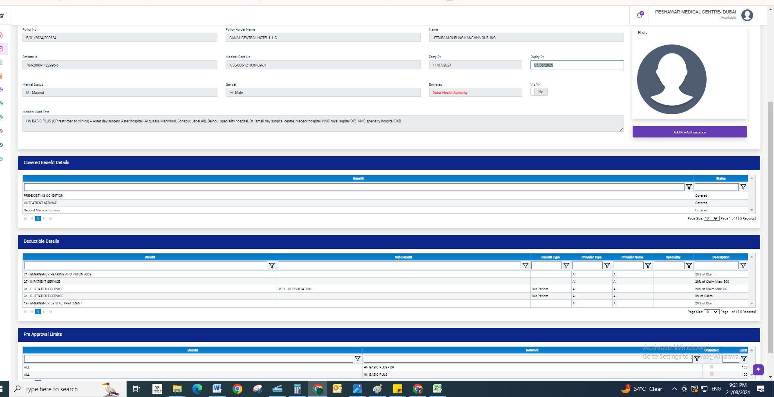Click filter icon for Deductible Description column
This screenshot has height=397, width=774.
click(743, 266)
